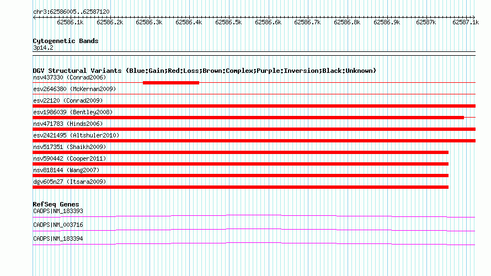Click the red bar under nsv590442
The image size is (491, 276).
tap(241, 164)
